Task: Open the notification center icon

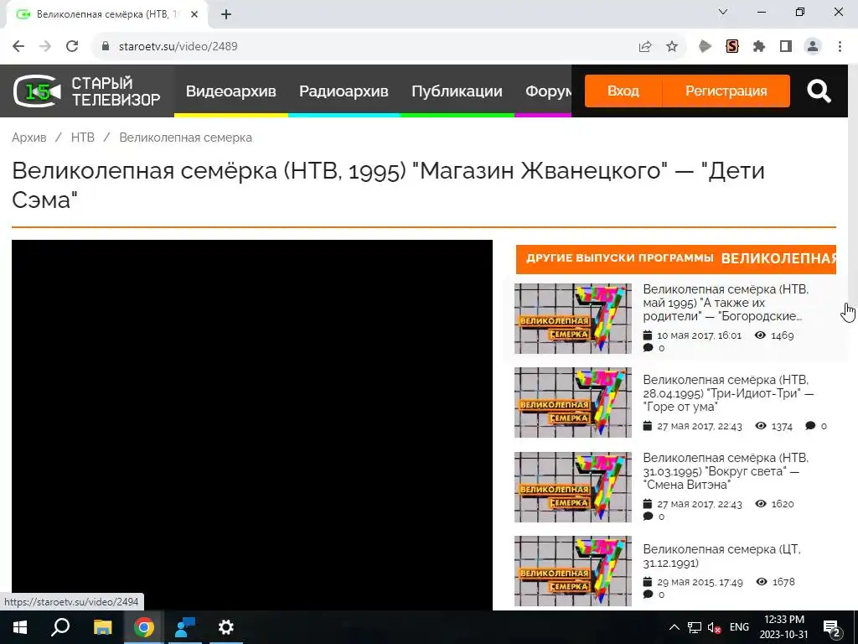Action: coord(832,627)
